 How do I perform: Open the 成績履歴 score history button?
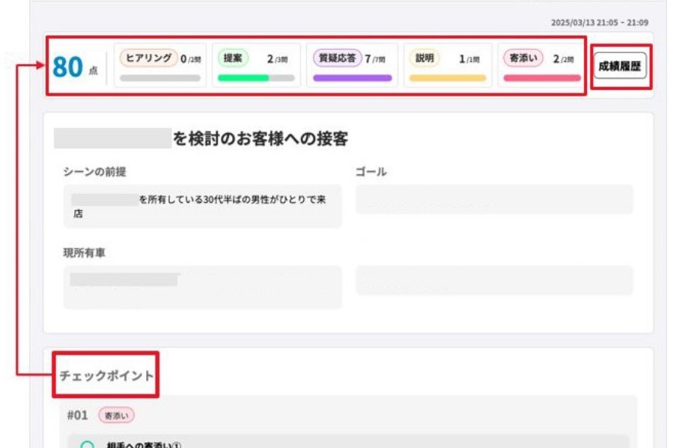pyautogui.click(x=620, y=66)
